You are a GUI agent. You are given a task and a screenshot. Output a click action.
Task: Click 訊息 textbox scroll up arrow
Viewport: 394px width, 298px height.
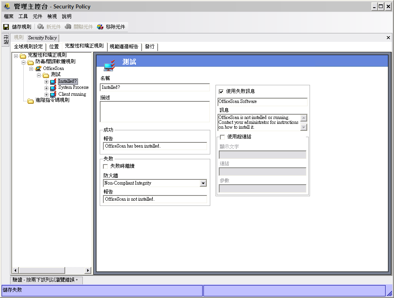(304, 118)
